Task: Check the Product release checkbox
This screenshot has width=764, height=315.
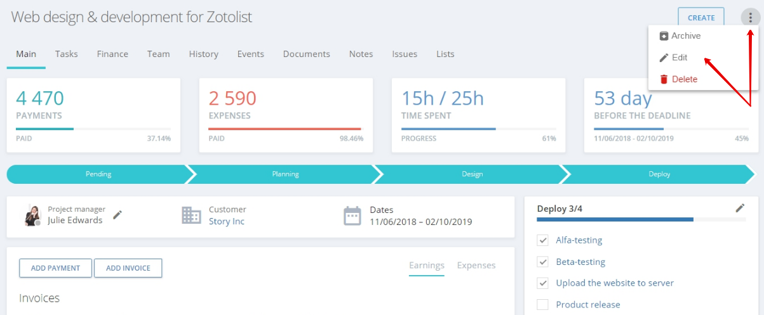Action: (x=542, y=305)
